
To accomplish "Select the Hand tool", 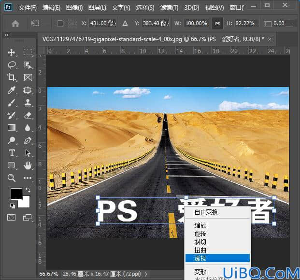I will 28,165.
